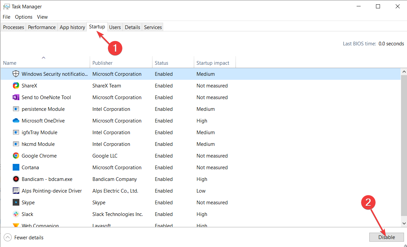Select the ShareX row name text
Viewport: 407px width, 247px height.
pos(29,85)
